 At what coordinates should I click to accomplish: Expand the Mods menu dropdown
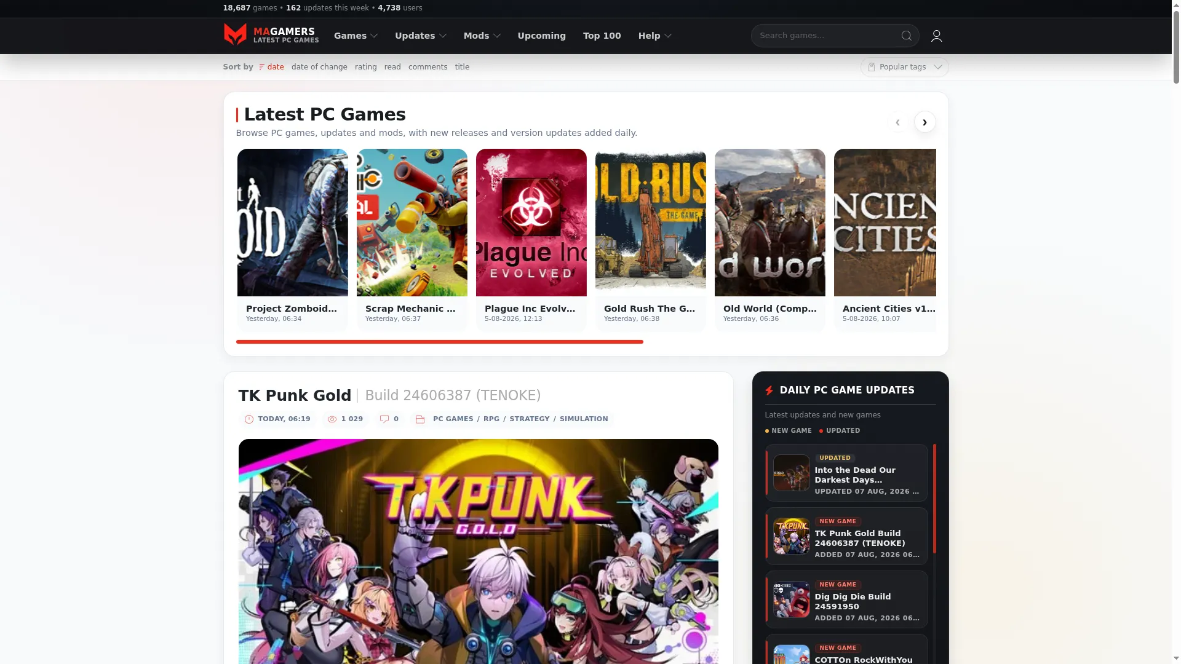click(x=482, y=36)
